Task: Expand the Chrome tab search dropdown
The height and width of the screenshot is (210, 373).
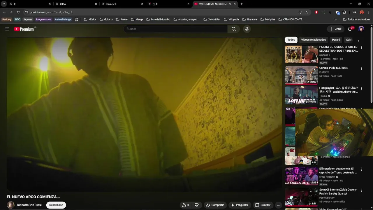Action: 4,4
